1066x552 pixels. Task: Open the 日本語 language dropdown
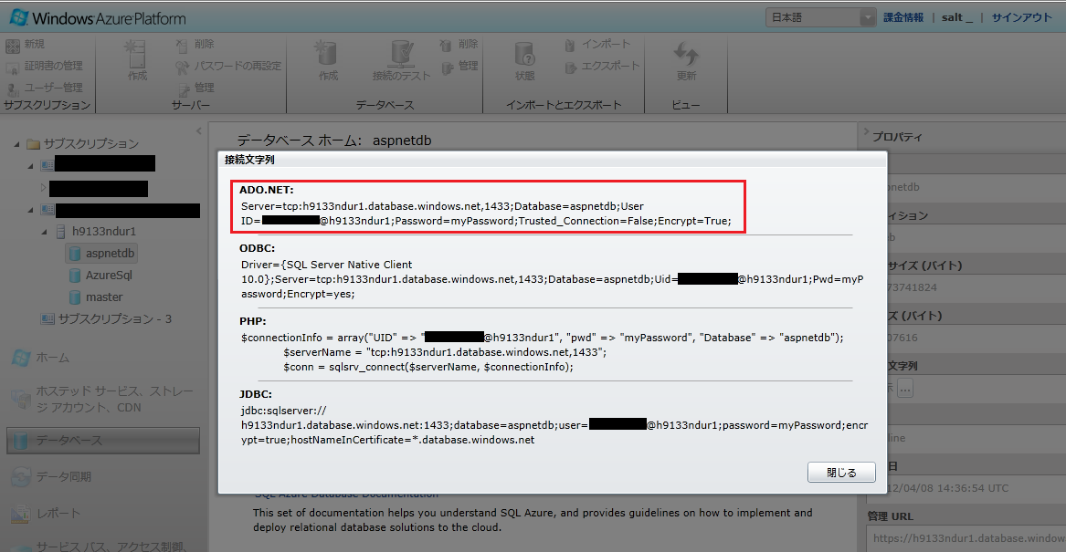tap(819, 17)
